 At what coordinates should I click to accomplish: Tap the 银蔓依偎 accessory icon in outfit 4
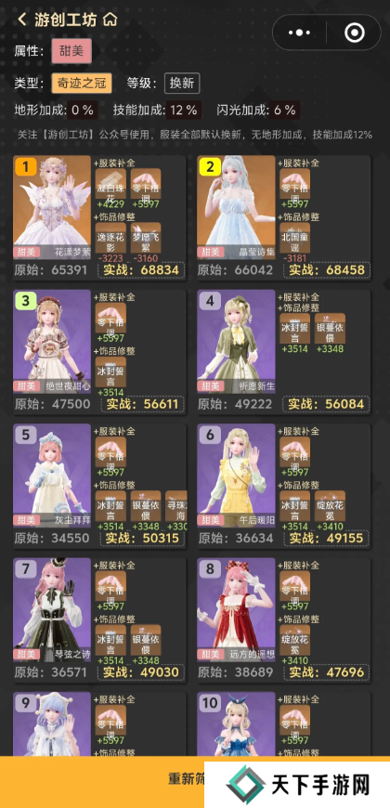point(330,328)
